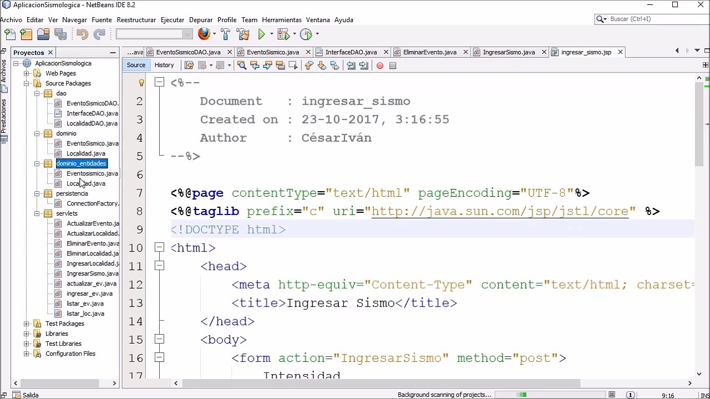Click the Profile Project clock icon
710x399 pixels.
306,34
